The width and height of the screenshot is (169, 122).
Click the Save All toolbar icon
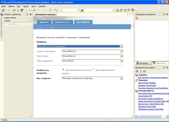click(22, 10)
